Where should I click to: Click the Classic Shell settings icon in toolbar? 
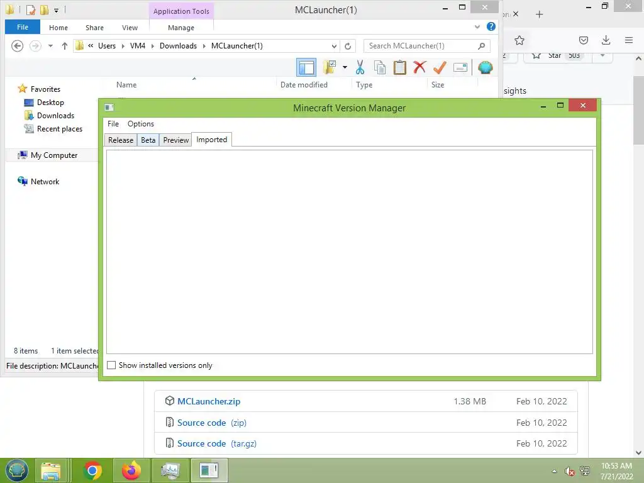click(x=485, y=67)
